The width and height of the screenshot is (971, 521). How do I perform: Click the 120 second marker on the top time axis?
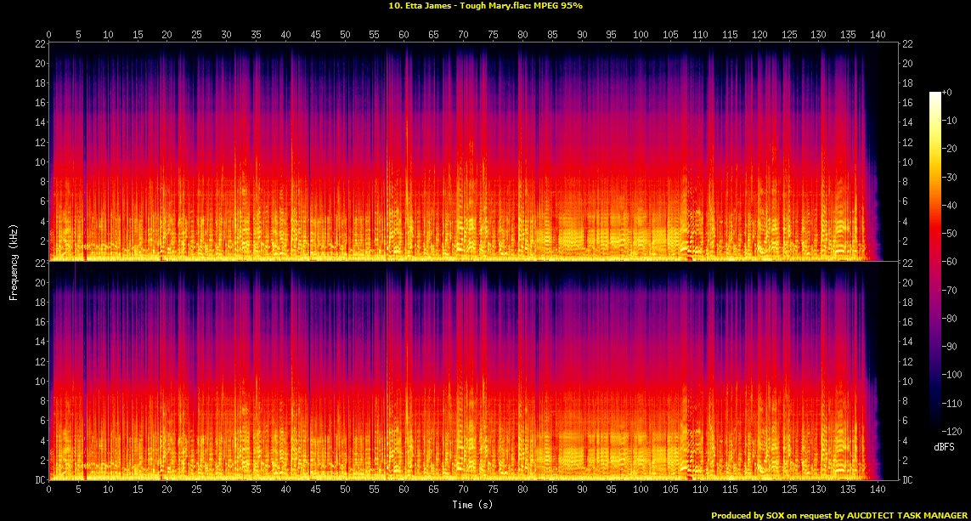pyautogui.click(x=759, y=35)
